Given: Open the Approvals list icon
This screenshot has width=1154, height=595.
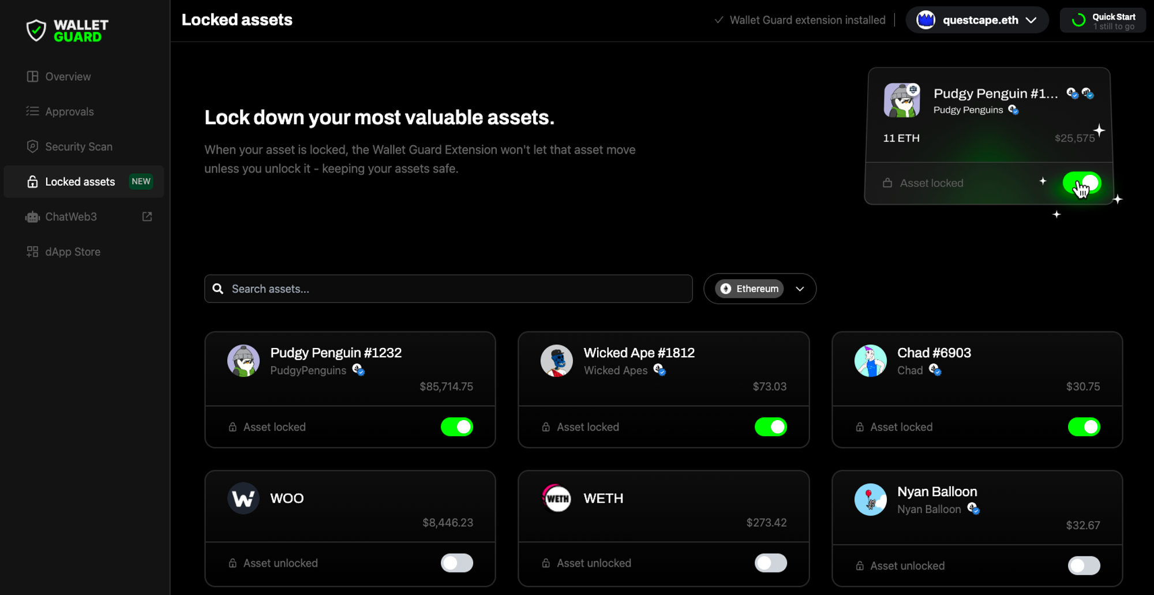Looking at the screenshot, I should click(x=32, y=111).
